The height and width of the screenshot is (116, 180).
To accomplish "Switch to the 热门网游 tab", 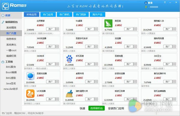I will (81, 14).
